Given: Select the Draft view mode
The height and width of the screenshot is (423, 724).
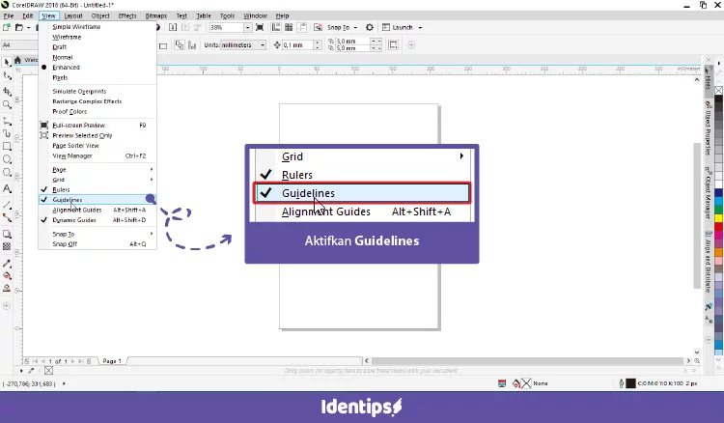Looking at the screenshot, I should [x=97, y=47].
